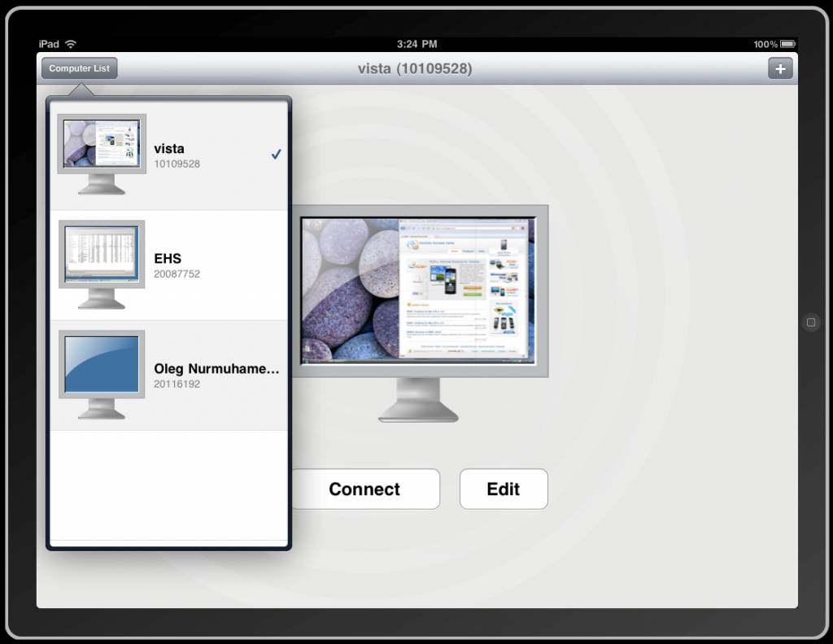Click the ID 10109528 under vista
The height and width of the screenshot is (644, 833).
pyautogui.click(x=177, y=164)
